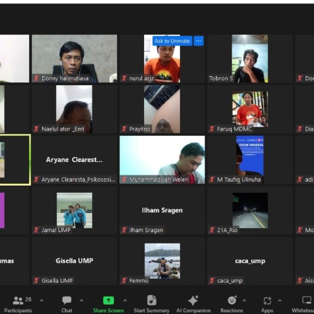314x314 pixels.
Task: Expand the Share Screen options arrow
Action: coord(125,301)
